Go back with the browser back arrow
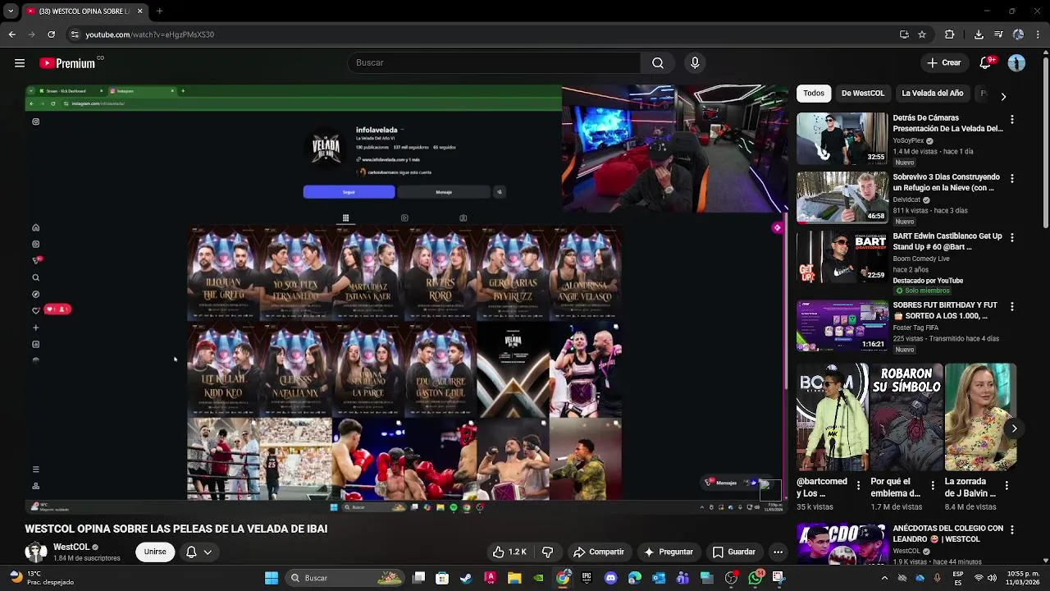 [11, 34]
